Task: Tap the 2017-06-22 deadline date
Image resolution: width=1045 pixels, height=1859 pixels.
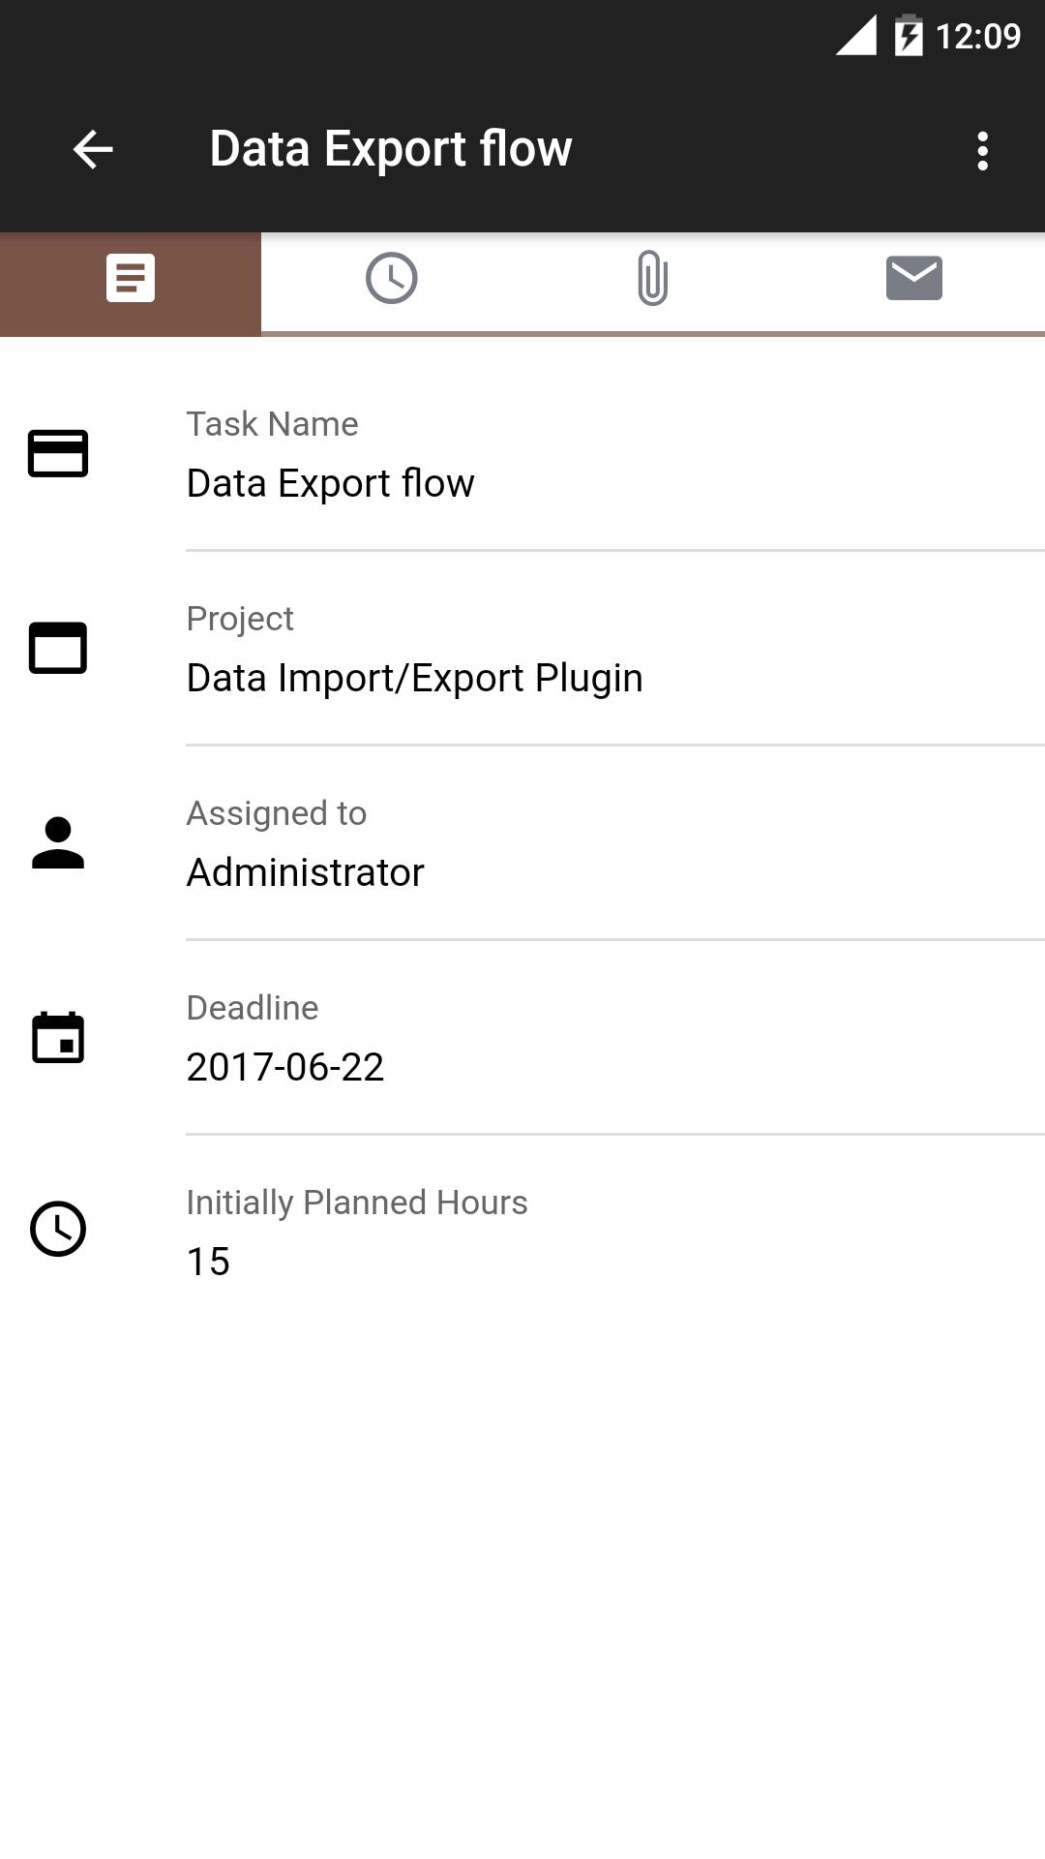Action: (285, 1067)
